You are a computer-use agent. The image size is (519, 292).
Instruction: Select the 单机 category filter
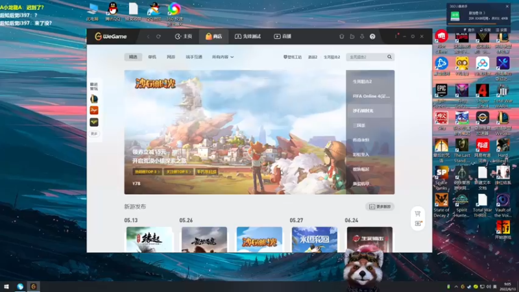tap(152, 57)
